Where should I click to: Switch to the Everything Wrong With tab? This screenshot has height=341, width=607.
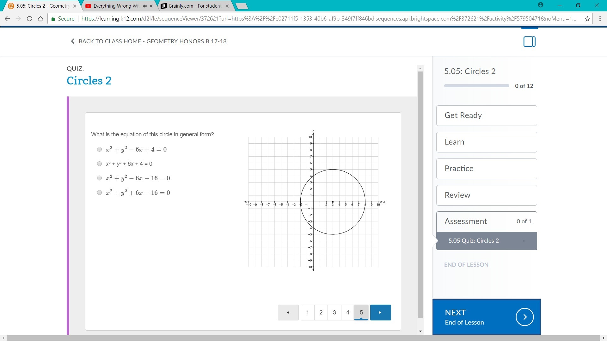point(119,6)
